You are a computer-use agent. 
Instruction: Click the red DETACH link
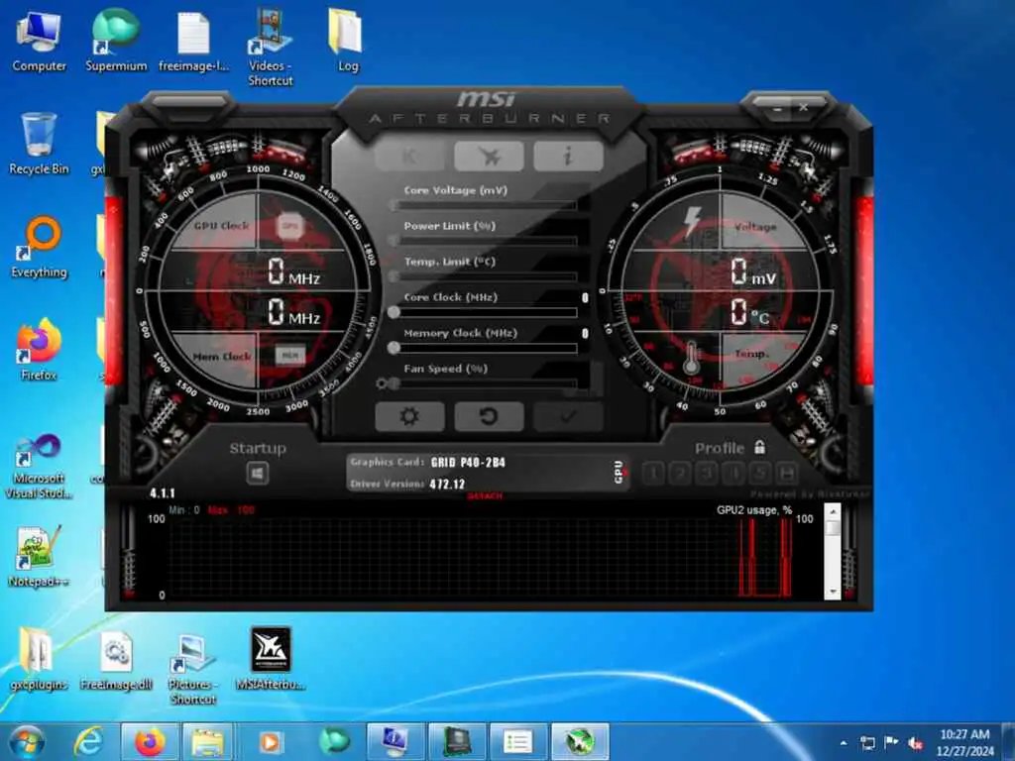tap(485, 495)
